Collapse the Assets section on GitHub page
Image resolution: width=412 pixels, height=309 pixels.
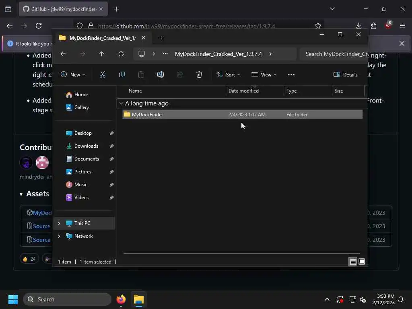(21, 194)
